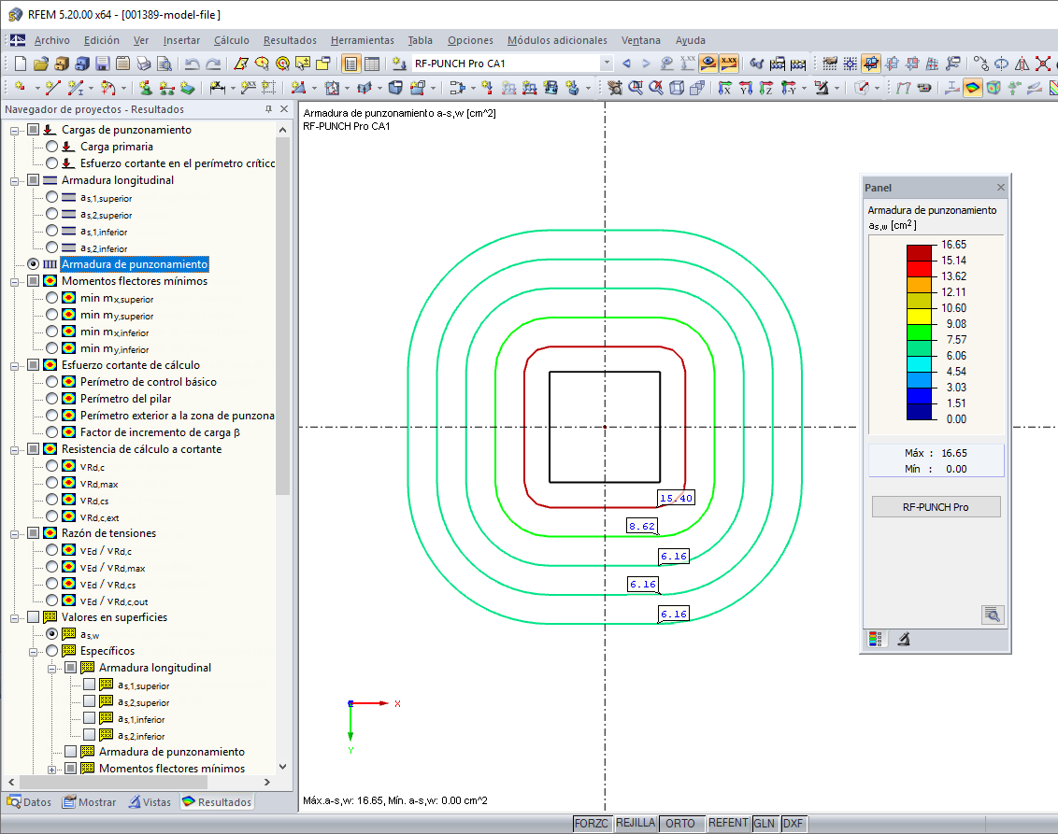Toggle the REFENT status bar button

click(728, 823)
